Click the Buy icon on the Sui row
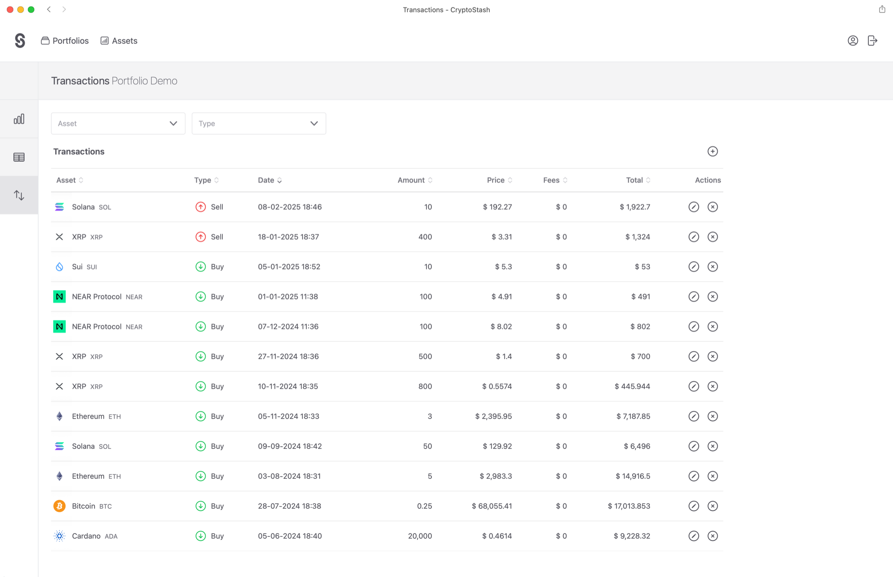 click(x=200, y=266)
